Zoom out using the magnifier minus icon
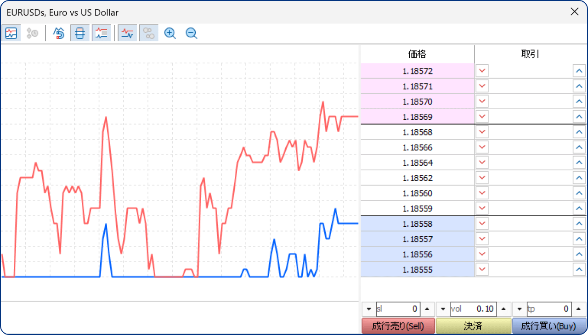This screenshot has width=588, height=335. [x=192, y=33]
